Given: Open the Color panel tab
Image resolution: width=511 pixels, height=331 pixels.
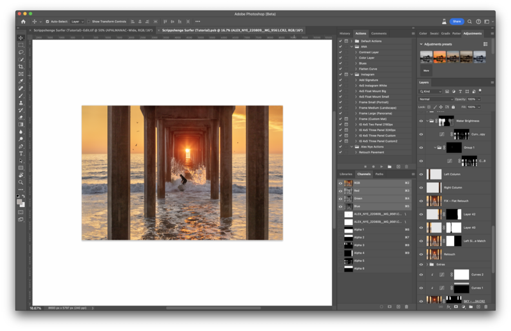Looking at the screenshot, I should point(423,33).
